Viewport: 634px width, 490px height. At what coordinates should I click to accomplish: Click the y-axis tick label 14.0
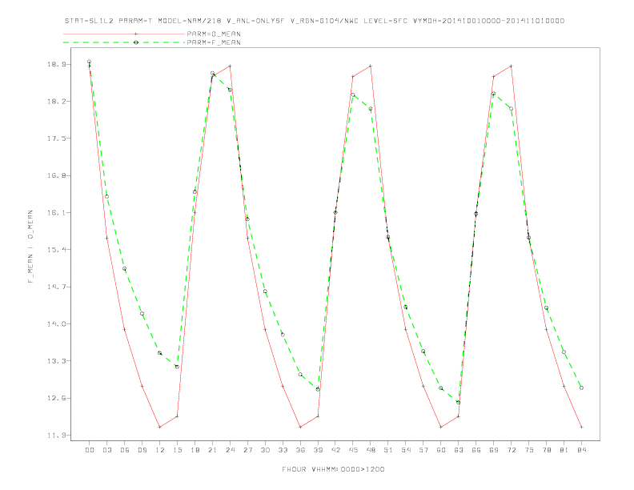(x=56, y=323)
